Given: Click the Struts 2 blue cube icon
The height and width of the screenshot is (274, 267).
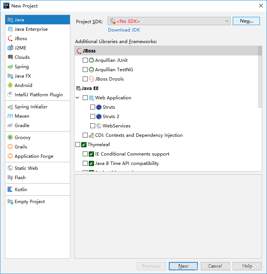Looking at the screenshot, I should (99, 116).
